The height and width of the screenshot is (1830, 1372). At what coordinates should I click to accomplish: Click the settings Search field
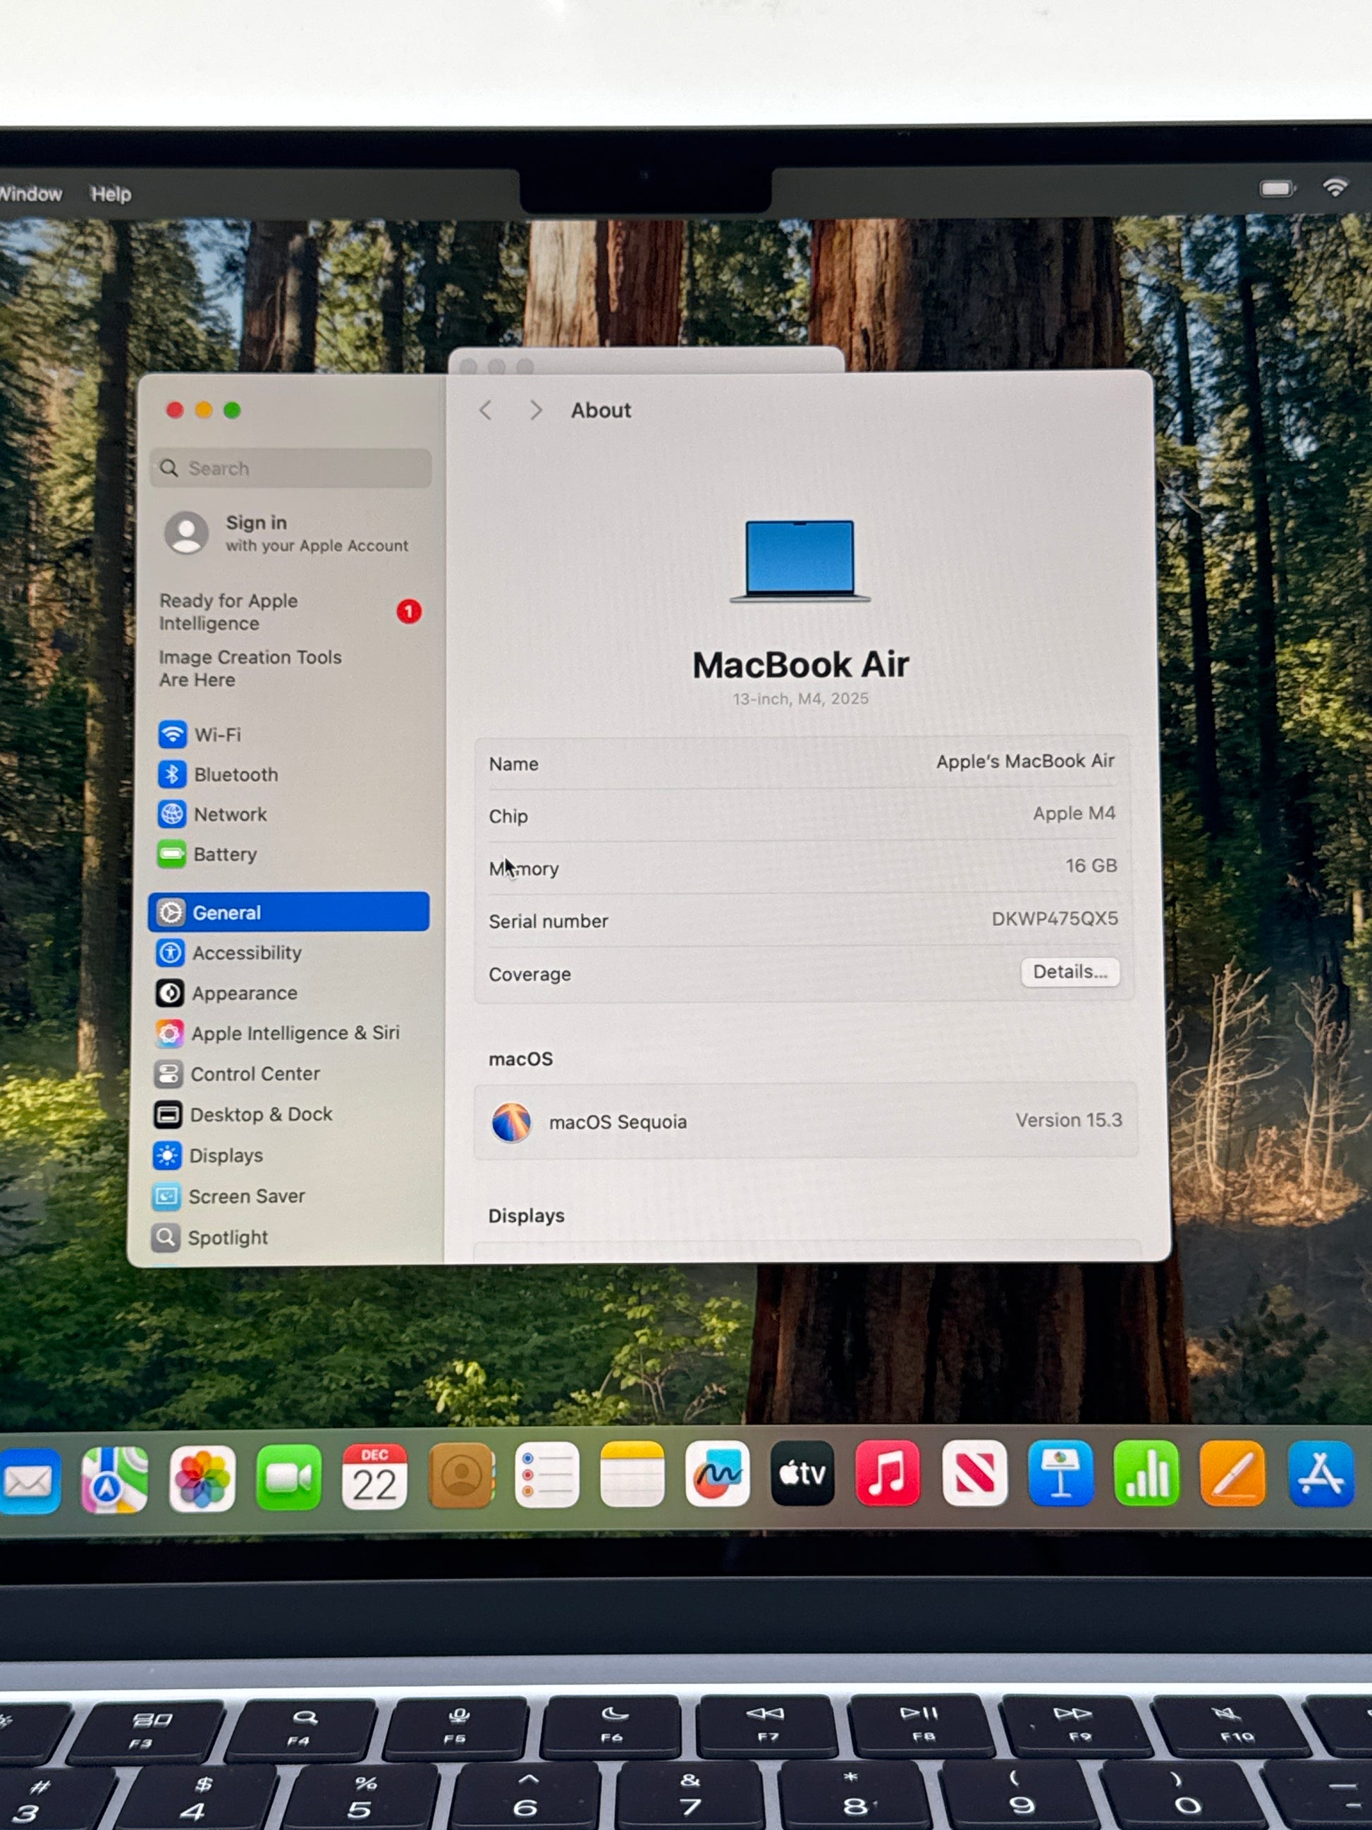point(291,468)
